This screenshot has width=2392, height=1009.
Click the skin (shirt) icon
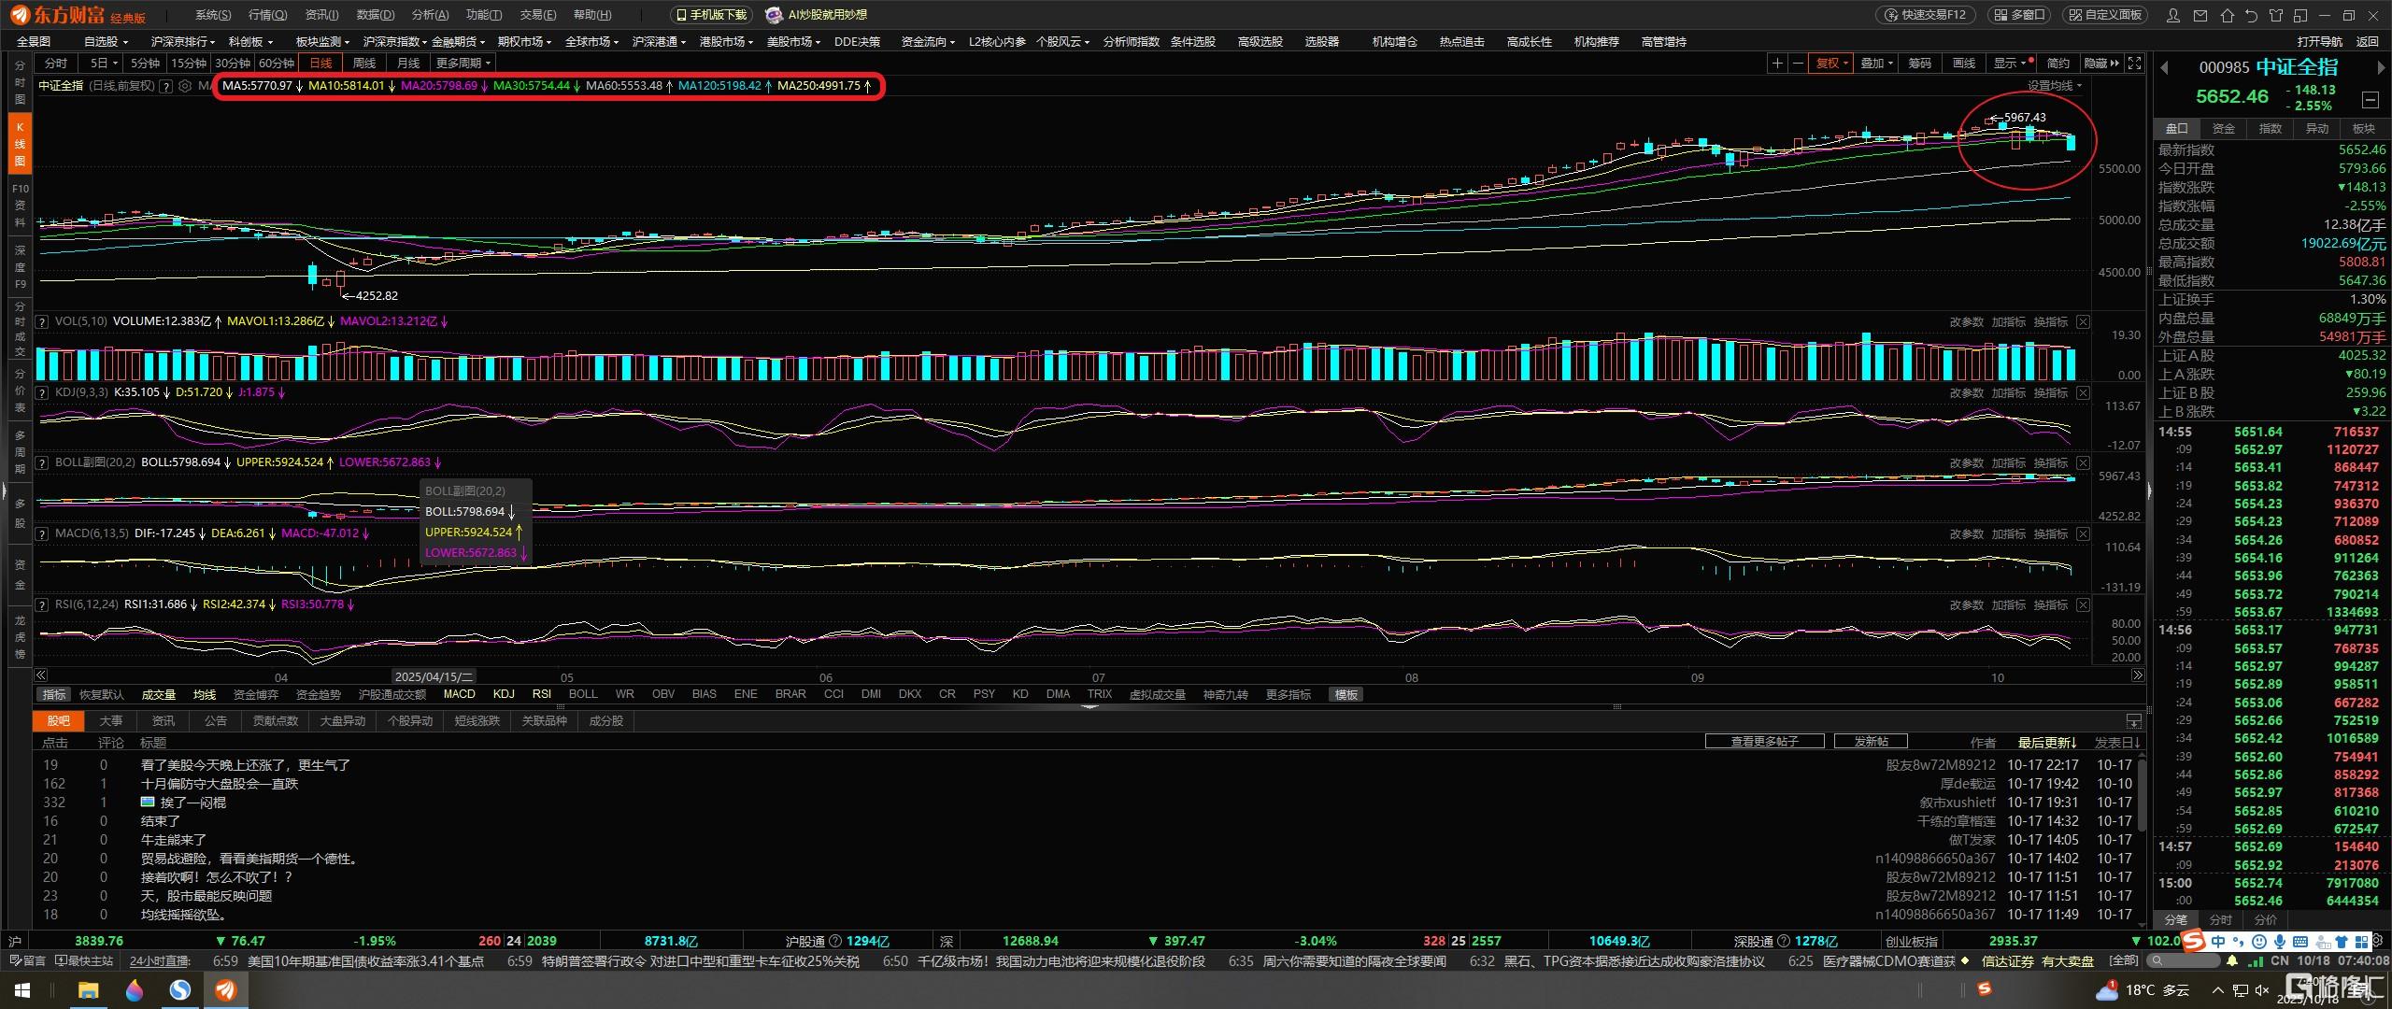click(2276, 15)
